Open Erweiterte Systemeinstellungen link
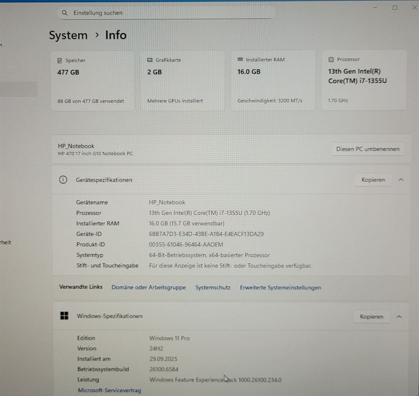This screenshot has height=396, width=419. click(x=280, y=287)
